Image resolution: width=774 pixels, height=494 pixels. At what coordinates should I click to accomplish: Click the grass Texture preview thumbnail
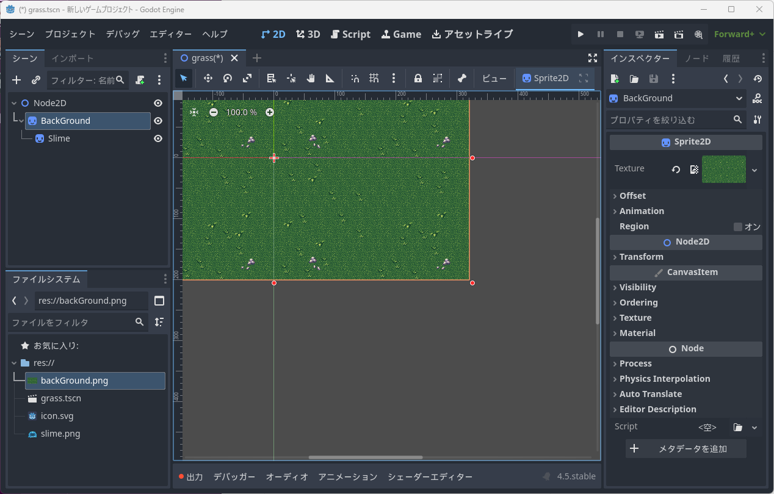pos(723,170)
